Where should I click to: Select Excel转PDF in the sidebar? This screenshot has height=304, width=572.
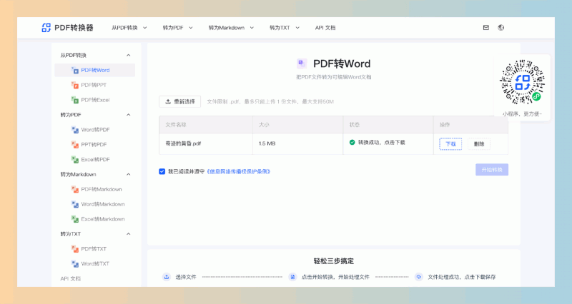pos(95,160)
